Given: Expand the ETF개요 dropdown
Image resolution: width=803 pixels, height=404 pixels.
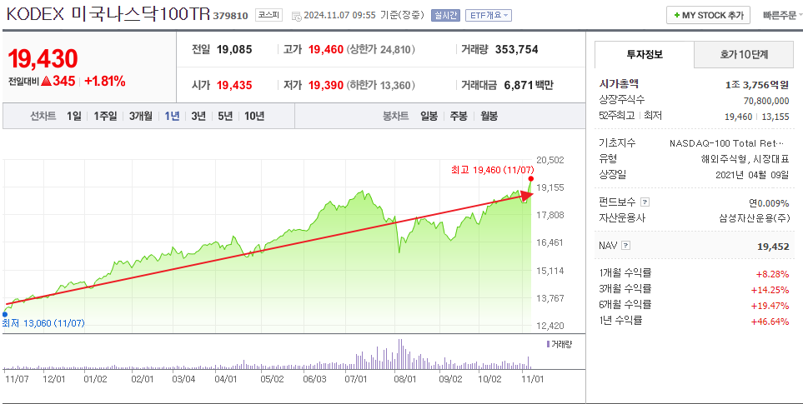Looking at the screenshot, I should (488, 15).
